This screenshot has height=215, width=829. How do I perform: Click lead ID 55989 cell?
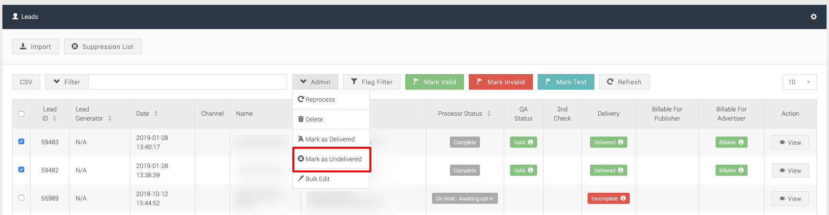coord(50,199)
